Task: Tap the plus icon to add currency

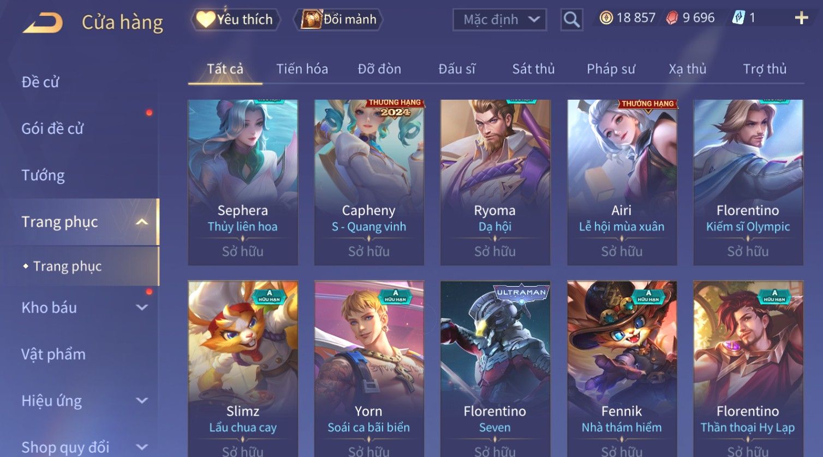Action: point(801,18)
